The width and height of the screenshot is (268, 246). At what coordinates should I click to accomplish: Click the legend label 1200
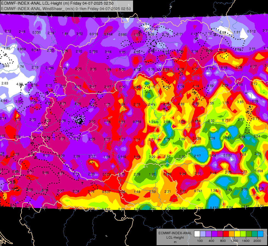234,241
